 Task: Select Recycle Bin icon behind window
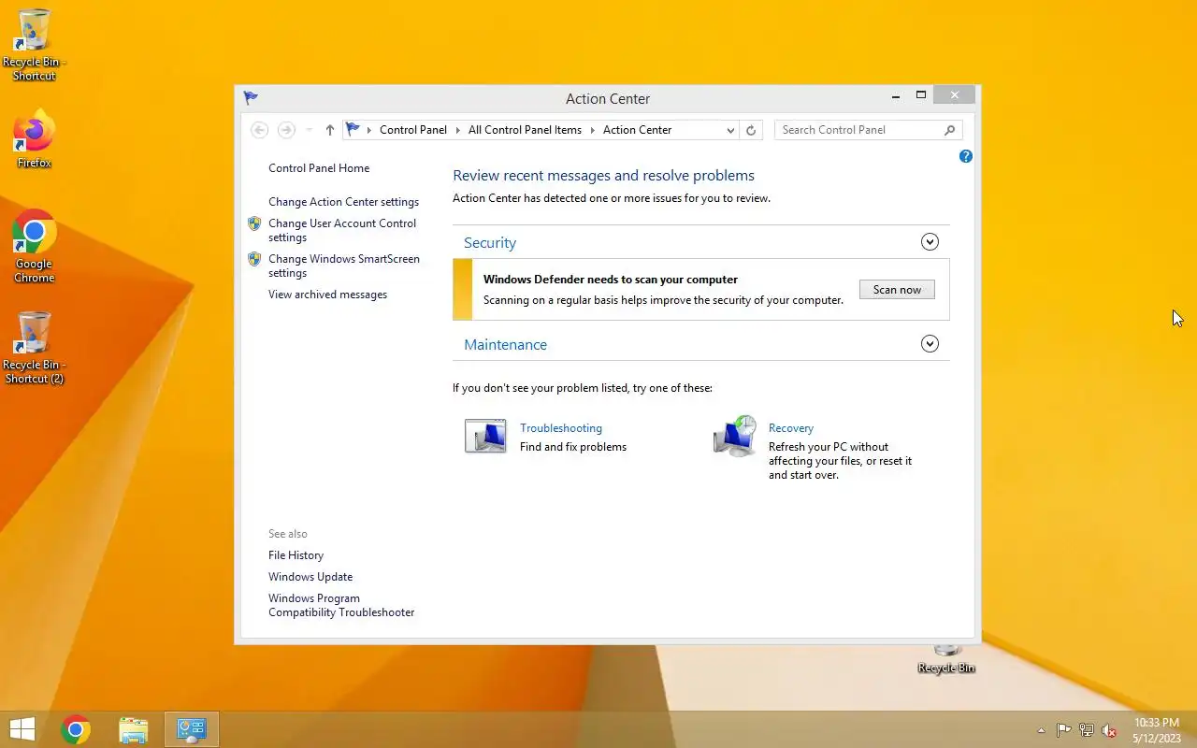click(x=946, y=658)
